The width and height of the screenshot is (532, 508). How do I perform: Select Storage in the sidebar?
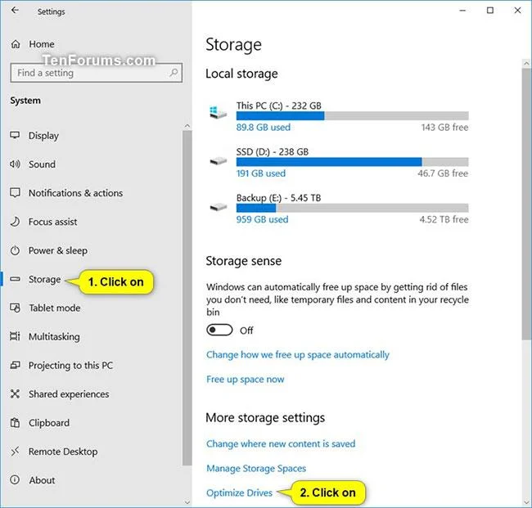pos(45,280)
